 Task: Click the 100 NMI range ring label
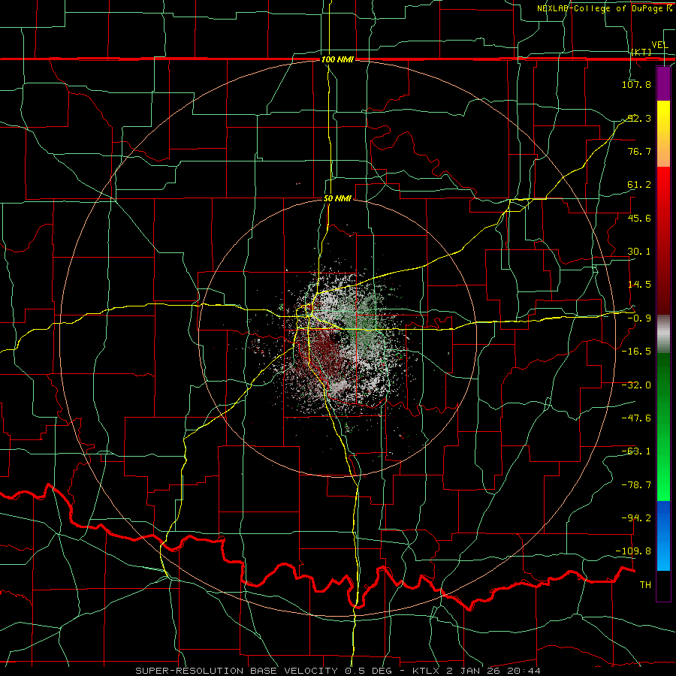point(337,59)
